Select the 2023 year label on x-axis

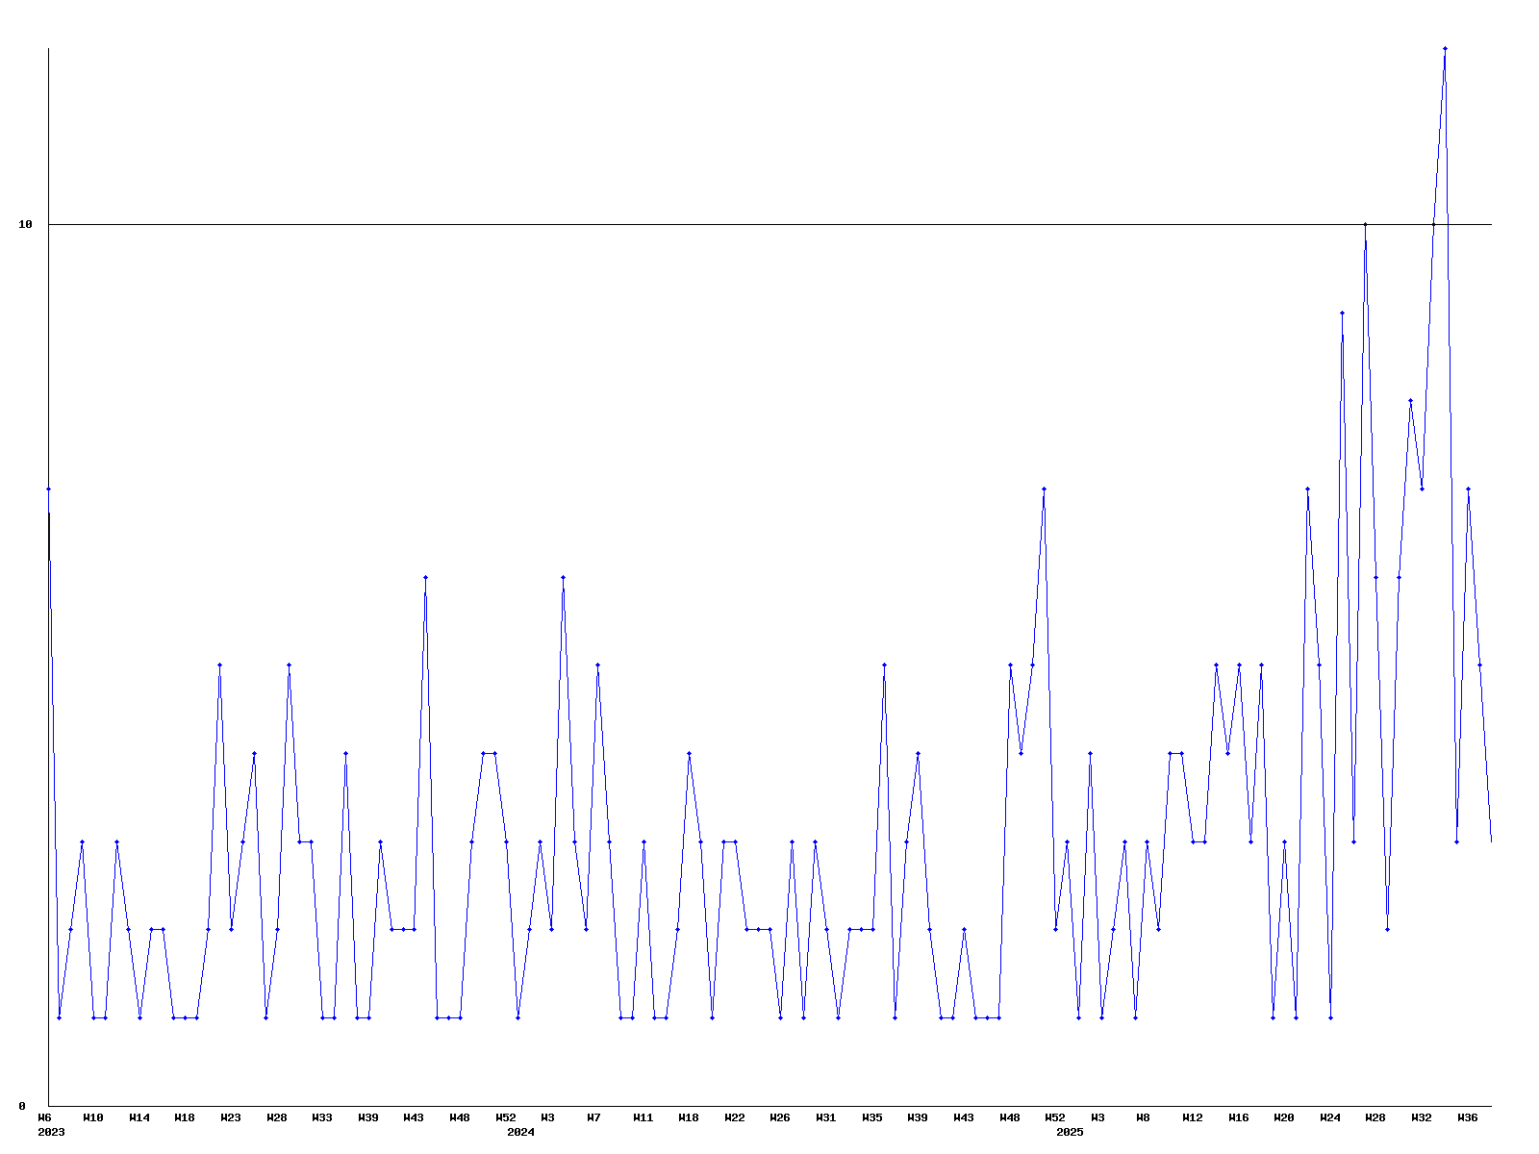pos(51,1132)
